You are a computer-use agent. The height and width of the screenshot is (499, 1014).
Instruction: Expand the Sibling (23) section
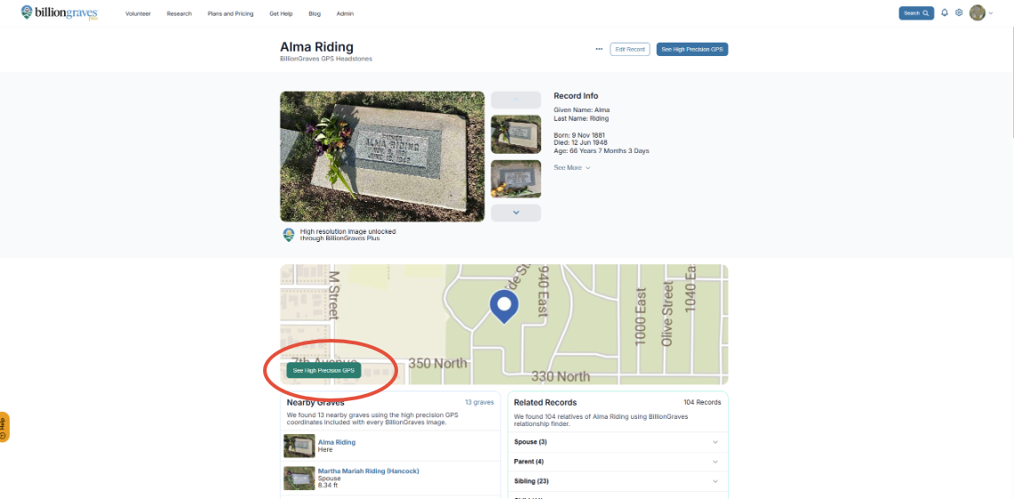[x=616, y=481]
